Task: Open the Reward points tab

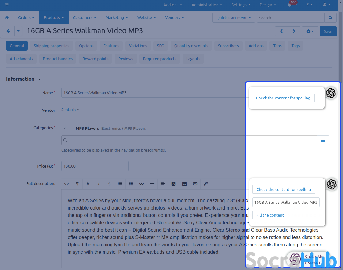Action: 95,59
